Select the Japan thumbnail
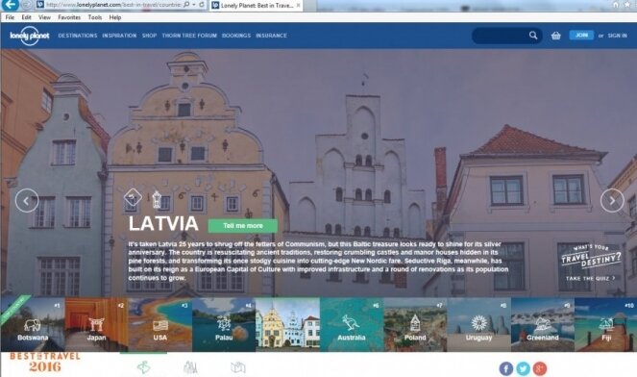The width and height of the screenshot is (637, 377). click(96, 324)
